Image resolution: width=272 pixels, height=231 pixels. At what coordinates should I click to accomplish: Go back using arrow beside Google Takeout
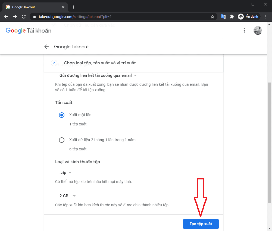(46, 47)
